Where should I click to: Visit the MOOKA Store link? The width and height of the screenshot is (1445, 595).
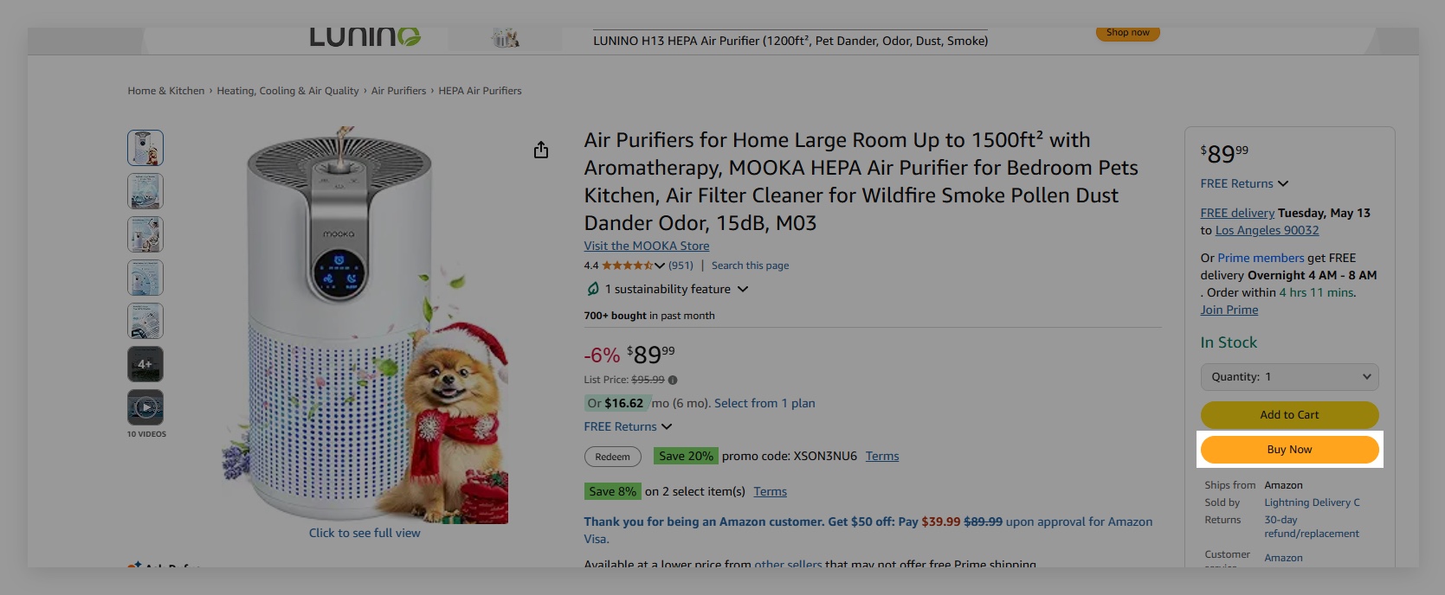coord(647,246)
